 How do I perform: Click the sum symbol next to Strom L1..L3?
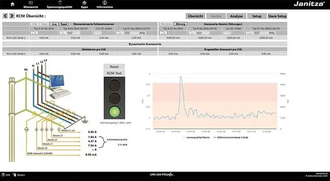click(59, 129)
